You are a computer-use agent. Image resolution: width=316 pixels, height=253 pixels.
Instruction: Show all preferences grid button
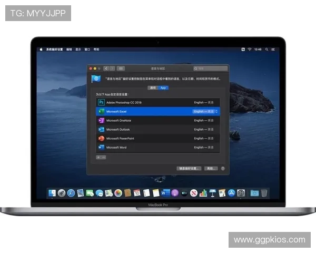[121, 69]
